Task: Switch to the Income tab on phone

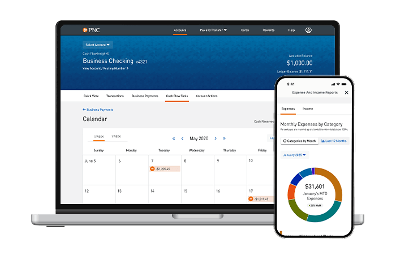Action: click(308, 109)
